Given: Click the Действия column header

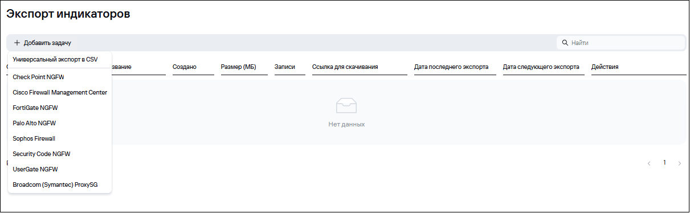Looking at the screenshot, I should pyautogui.click(x=605, y=67).
